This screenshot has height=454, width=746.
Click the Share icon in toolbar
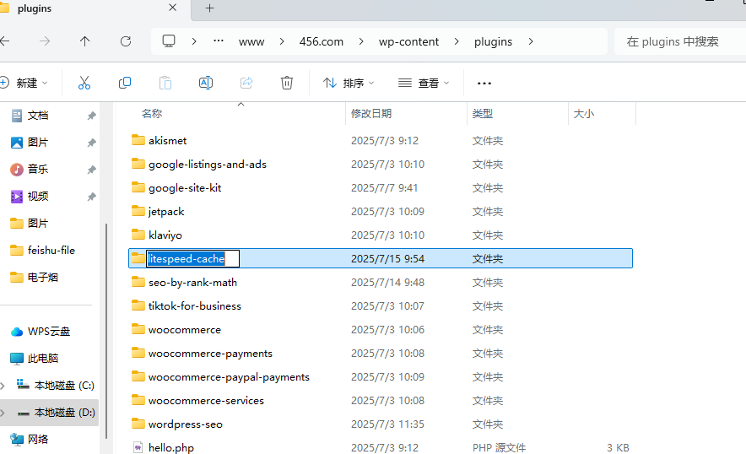(x=246, y=83)
